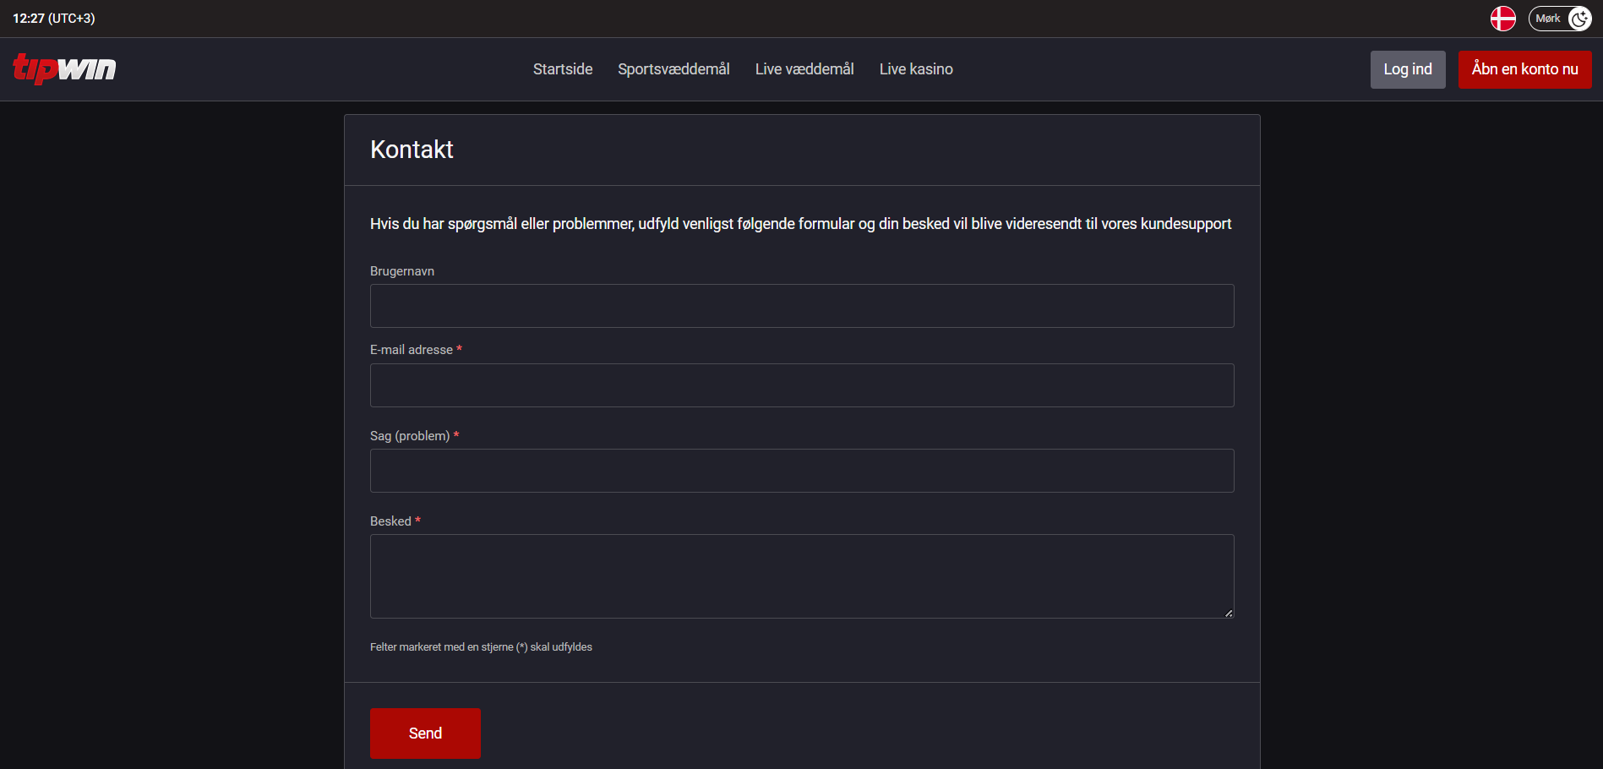Click the red Send button

click(x=425, y=734)
